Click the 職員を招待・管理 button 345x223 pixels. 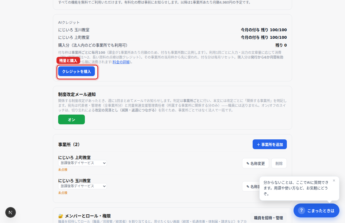268,218
